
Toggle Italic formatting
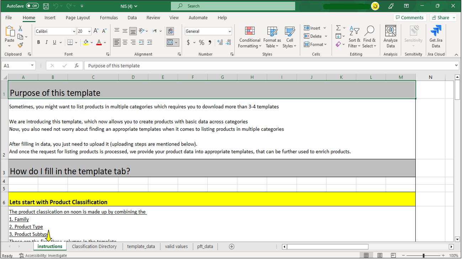click(x=47, y=43)
